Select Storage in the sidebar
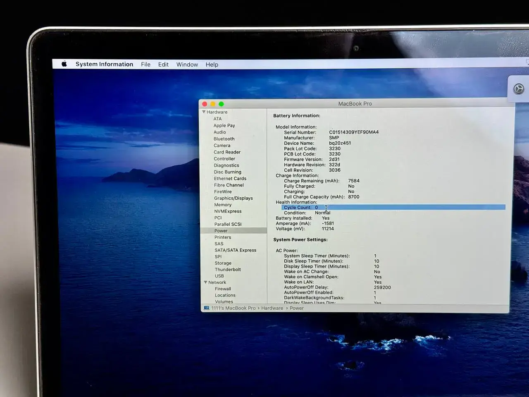529x397 pixels. pos(223,263)
